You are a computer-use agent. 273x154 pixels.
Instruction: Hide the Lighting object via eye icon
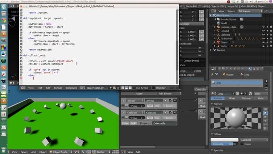pyautogui.click(x=264, y=35)
